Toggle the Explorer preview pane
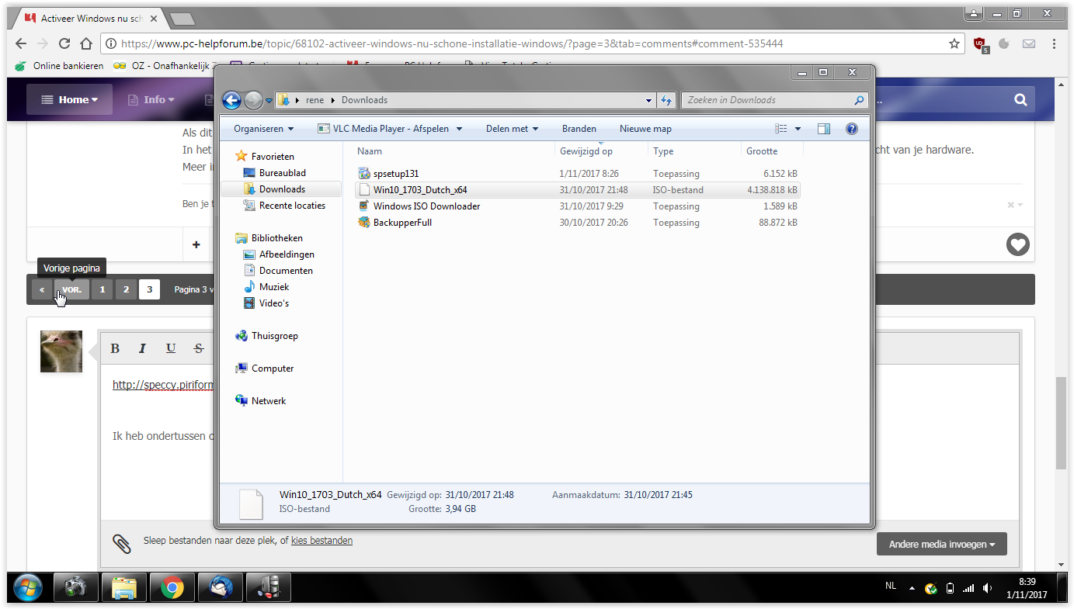1074x609 pixels. click(x=824, y=129)
